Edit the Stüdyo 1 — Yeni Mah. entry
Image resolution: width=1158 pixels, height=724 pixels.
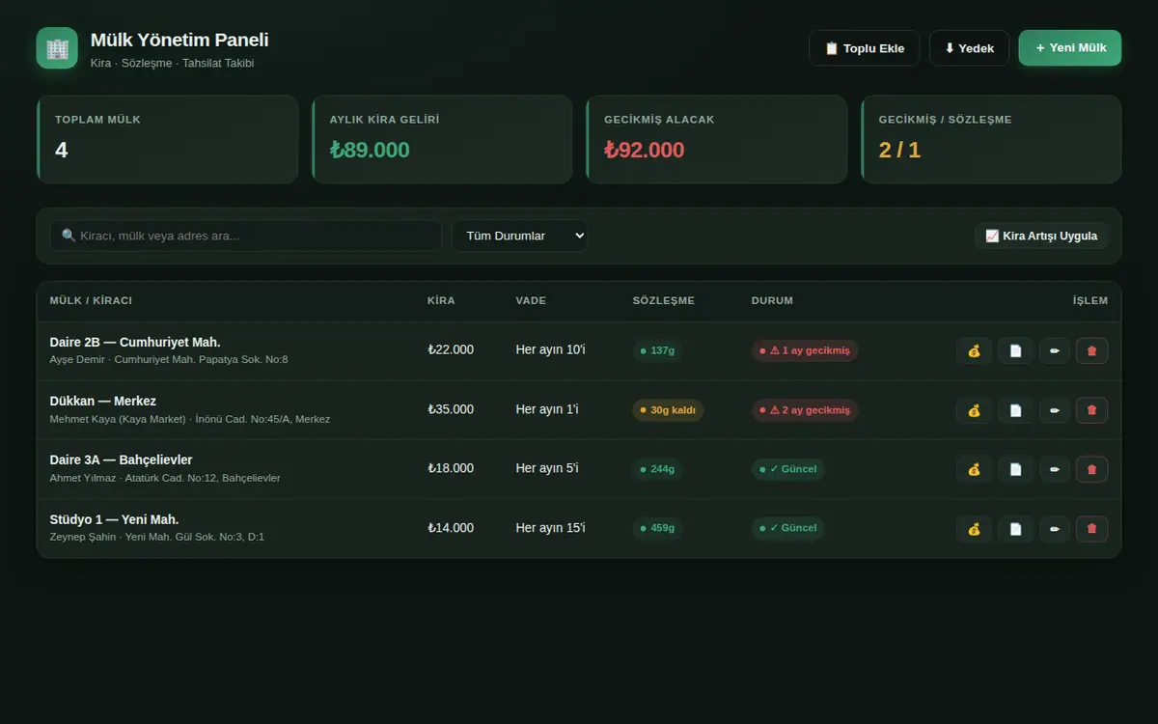(x=1055, y=529)
